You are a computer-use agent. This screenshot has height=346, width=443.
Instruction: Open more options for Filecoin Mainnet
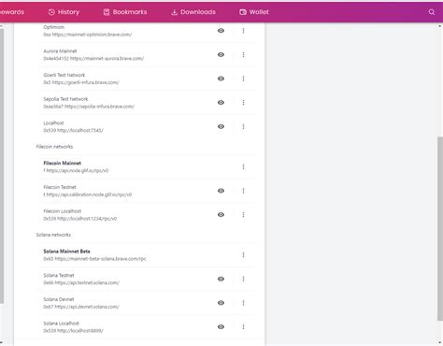(243, 167)
